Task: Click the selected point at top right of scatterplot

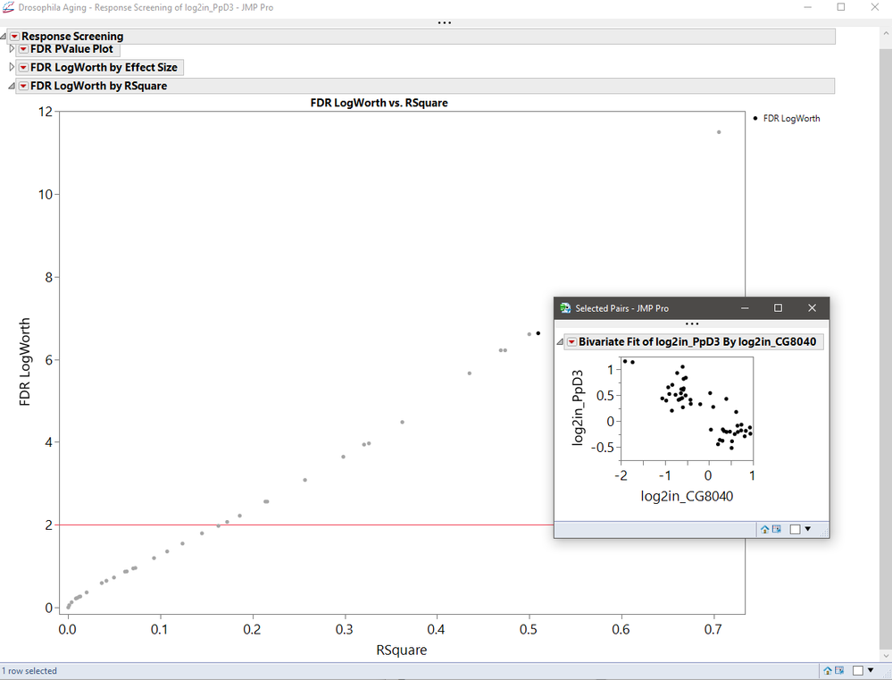Action: click(x=719, y=132)
